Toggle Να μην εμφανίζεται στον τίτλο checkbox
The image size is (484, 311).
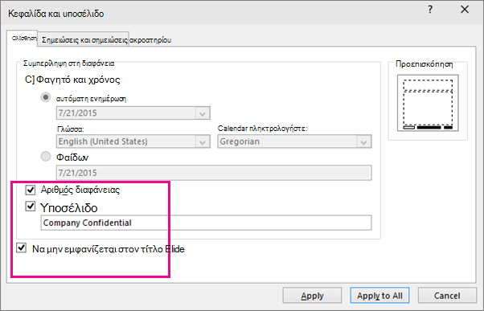[21, 248]
